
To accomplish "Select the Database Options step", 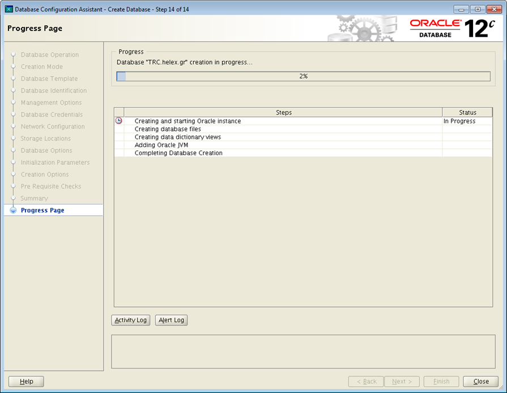I will point(46,150).
